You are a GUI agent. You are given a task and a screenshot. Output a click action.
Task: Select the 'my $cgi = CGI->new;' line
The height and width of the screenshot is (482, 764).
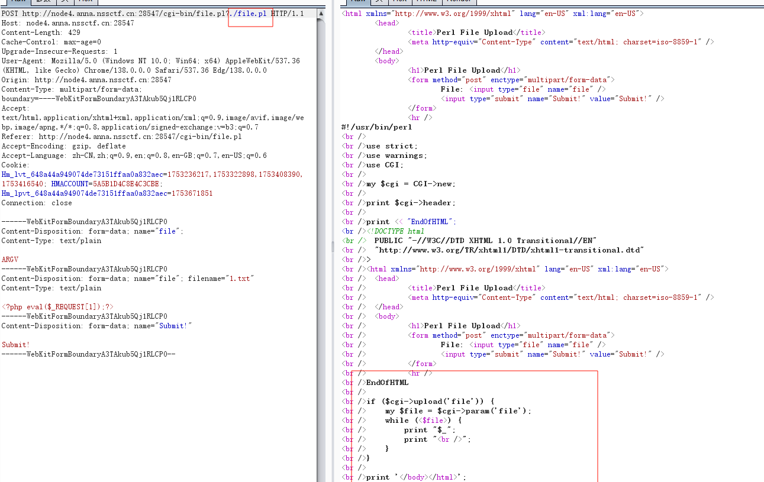[411, 184]
